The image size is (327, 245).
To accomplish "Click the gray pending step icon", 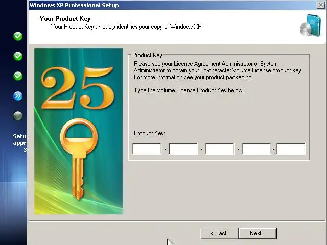I will (x=18, y=116).
